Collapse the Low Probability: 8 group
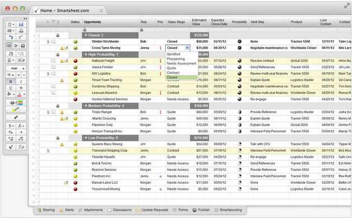 pos(86,138)
